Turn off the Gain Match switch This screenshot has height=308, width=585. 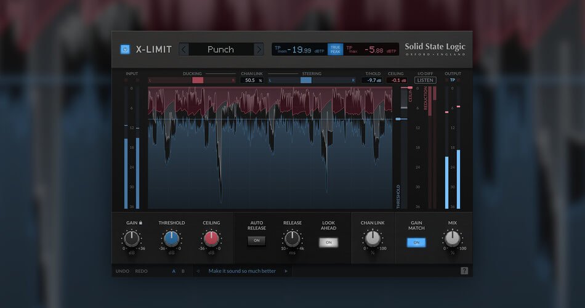point(416,242)
